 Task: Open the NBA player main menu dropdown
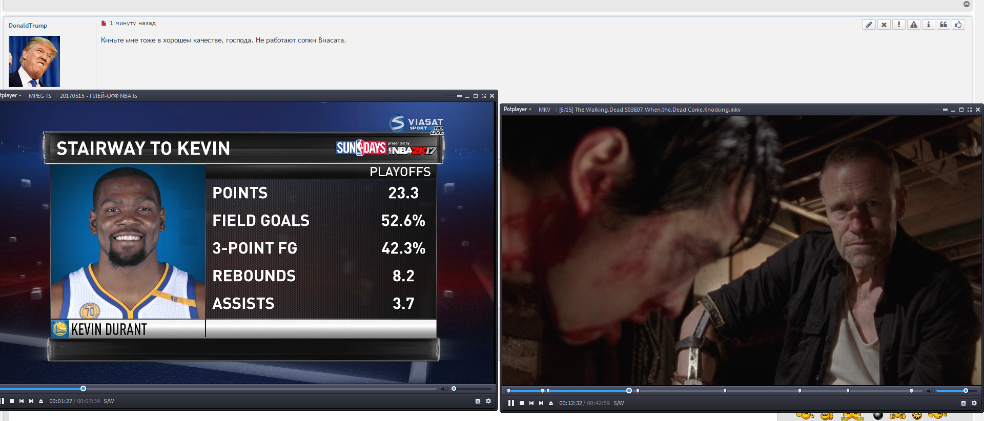tap(11, 96)
